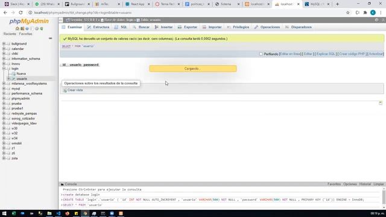
Task: Open the Buscar tab
Action: [141, 27]
